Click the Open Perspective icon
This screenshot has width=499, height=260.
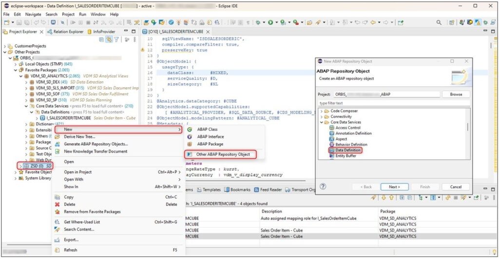[452, 22]
